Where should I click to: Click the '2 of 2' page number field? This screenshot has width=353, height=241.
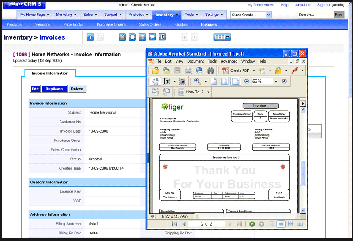pos(207,224)
